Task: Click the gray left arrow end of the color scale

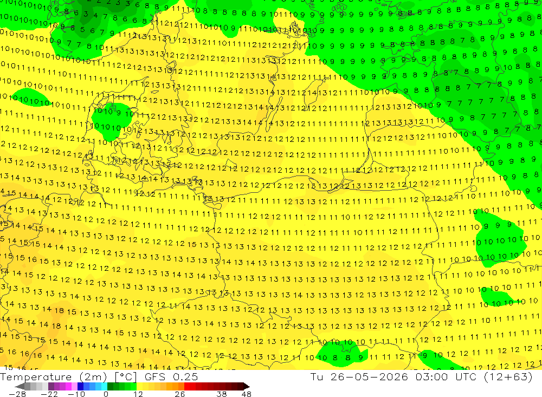Action: click(20, 386)
